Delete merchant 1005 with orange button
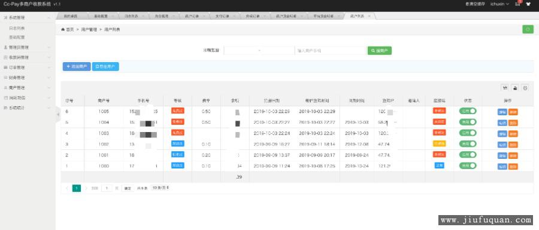The width and height of the screenshot is (539, 230). tap(513, 112)
